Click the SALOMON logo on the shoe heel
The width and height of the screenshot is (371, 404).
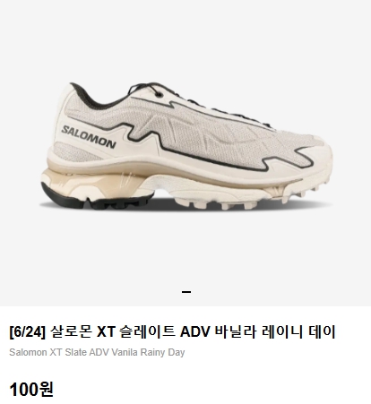pos(89,137)
